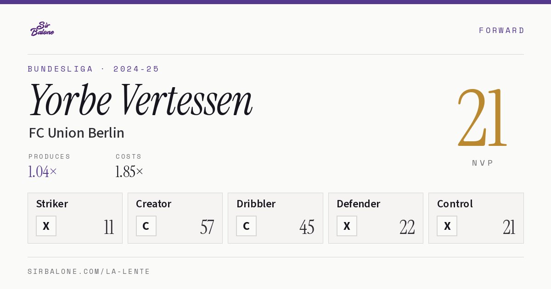Click the Creator score 57
The width and height of the screenshot is (551, 289).
(207, 227)
